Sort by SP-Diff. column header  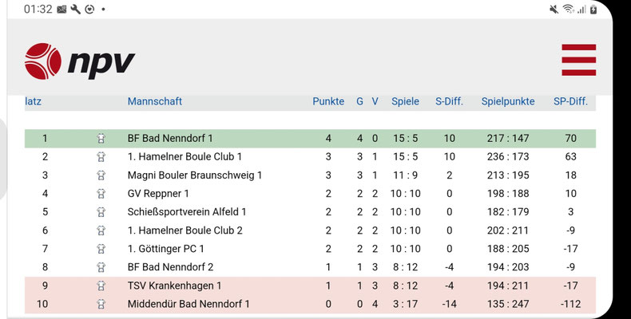pos(570,101)
